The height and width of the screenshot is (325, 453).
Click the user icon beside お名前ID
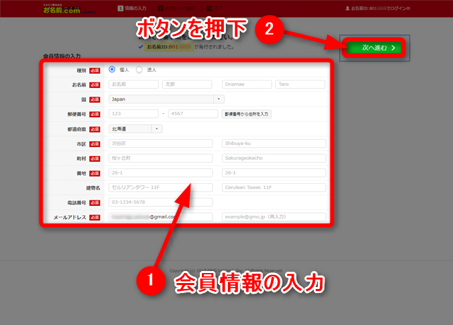(348, 9)
